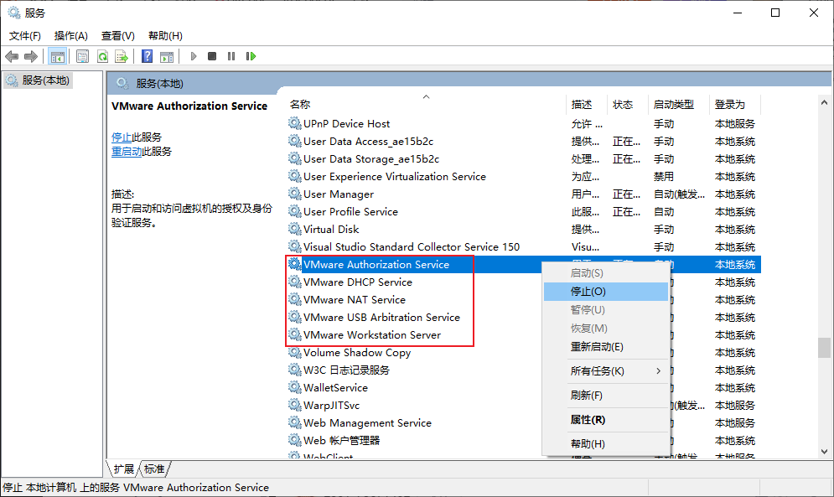Pause service with toolbar pause icon
Viewport: 834px width, 497px height.
[231, 56]
